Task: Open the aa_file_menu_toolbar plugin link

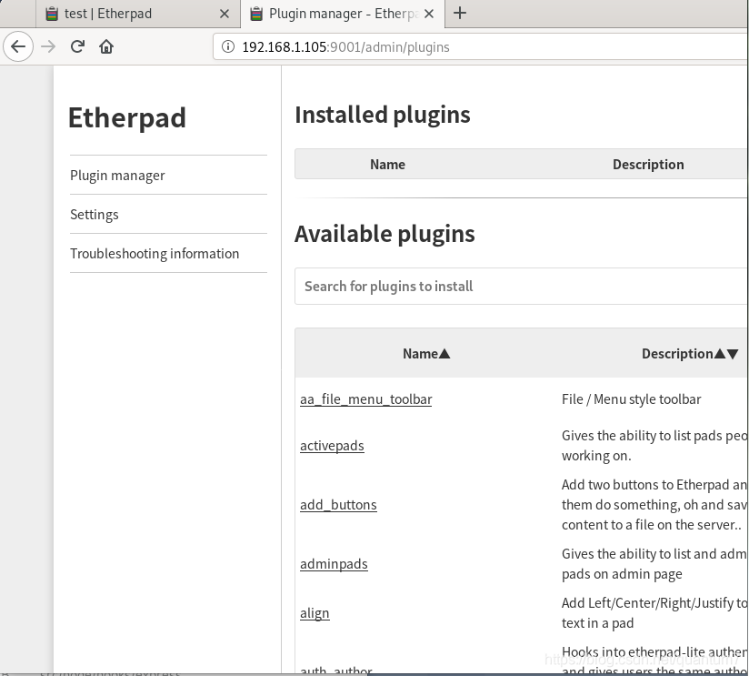Action: (x=366, y=399)
